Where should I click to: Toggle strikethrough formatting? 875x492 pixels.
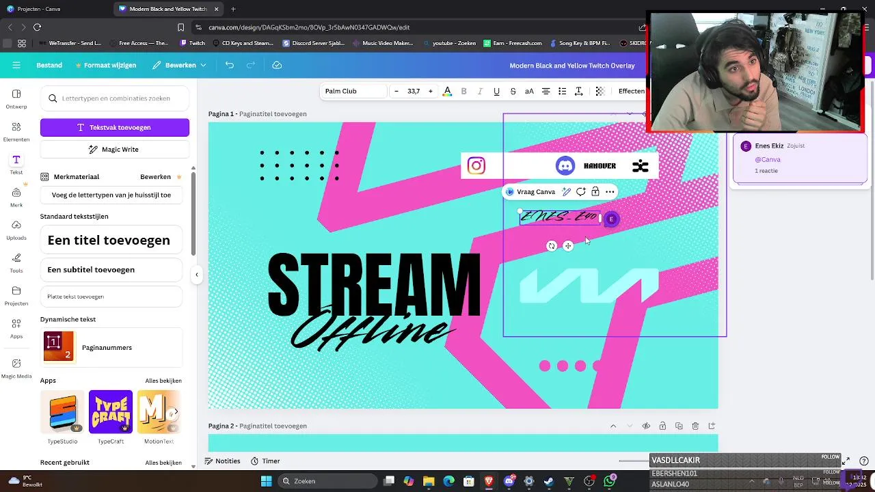pos(513,91)
